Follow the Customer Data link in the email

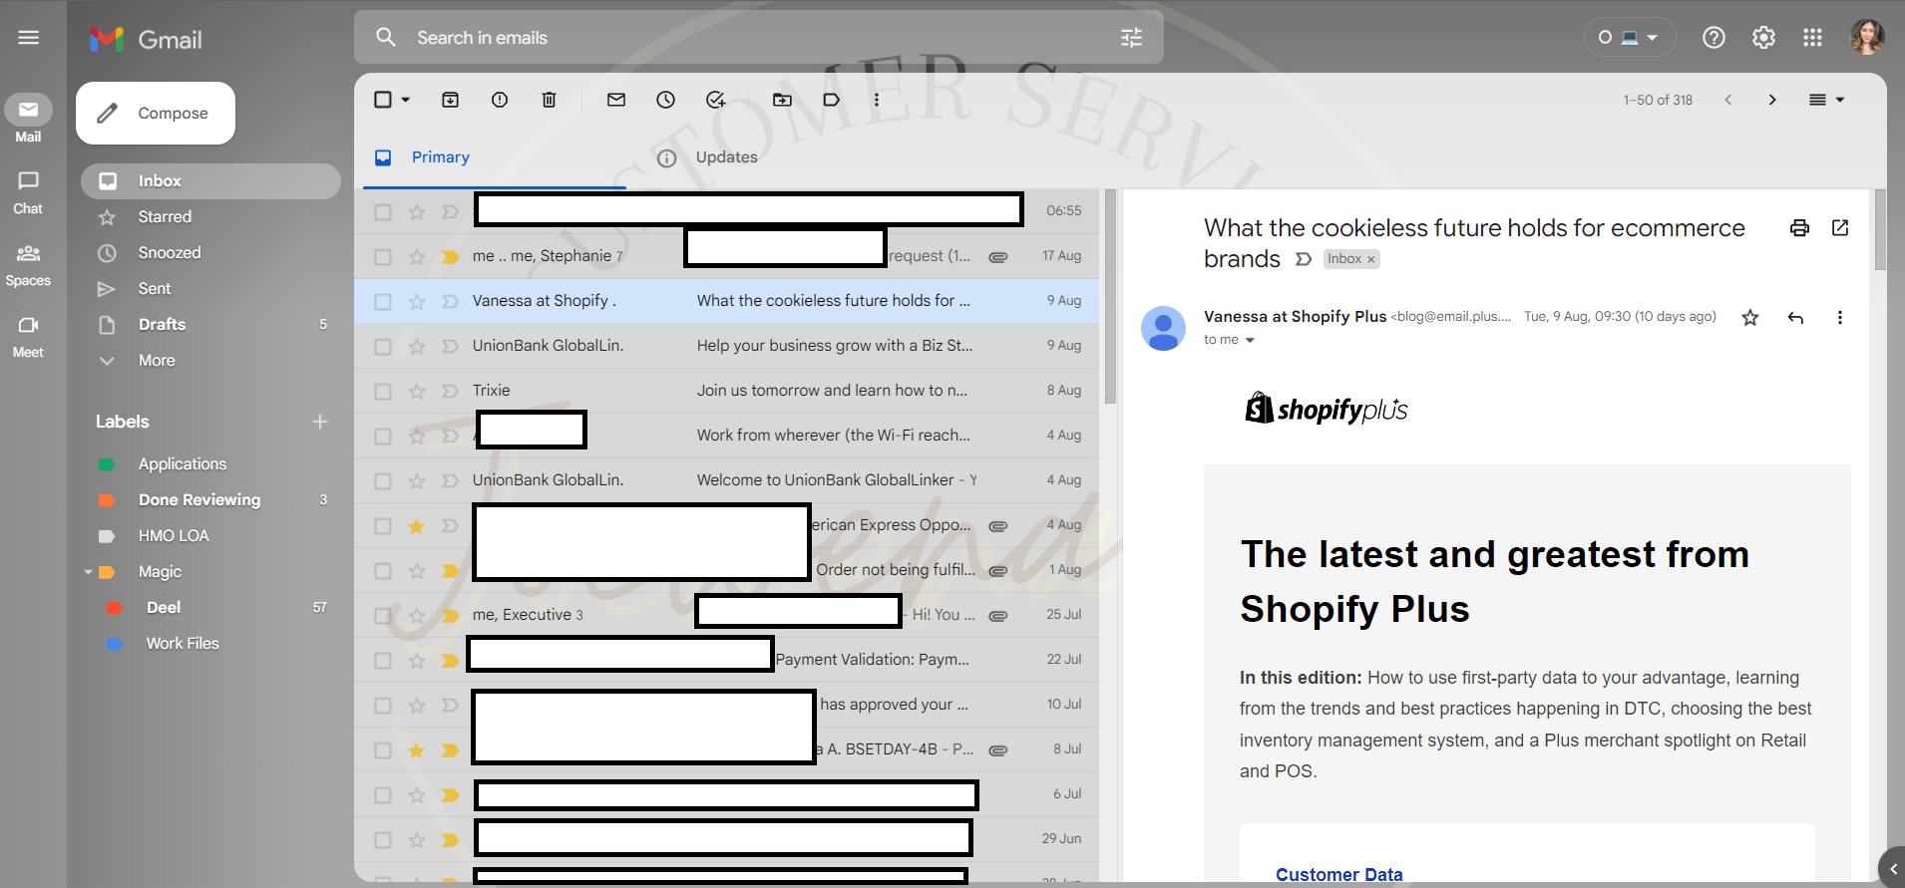[x=1338, y=874]
